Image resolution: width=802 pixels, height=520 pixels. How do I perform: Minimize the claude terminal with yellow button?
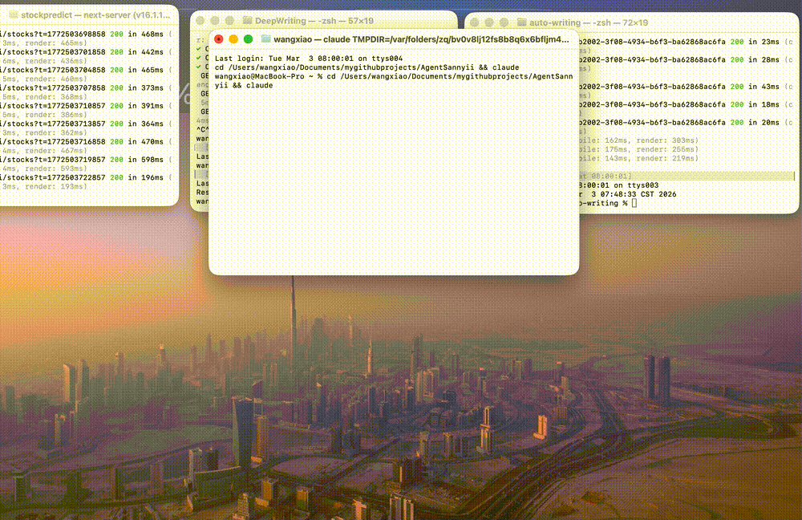pos(233,39)
